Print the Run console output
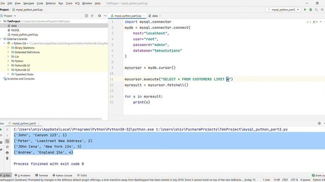This screenshot has width=325, height=182. (7, 153)
